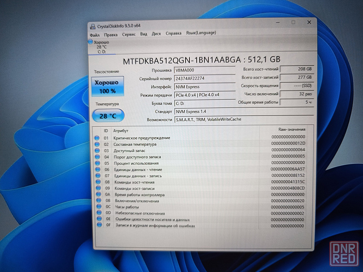This screenshot has height=272, width=363.
Task: Maximize the CrystalDiskInfo window
Action: tap(293, 22)
